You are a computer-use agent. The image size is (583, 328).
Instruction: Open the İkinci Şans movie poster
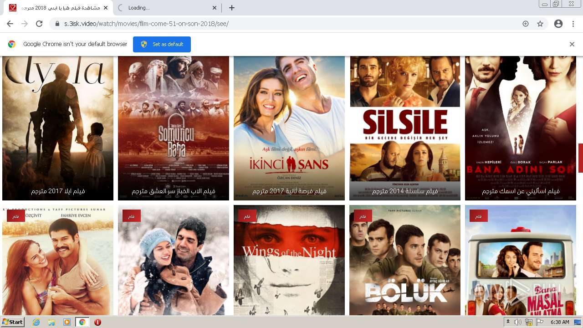pyautogui.click(x=289, y=128)
